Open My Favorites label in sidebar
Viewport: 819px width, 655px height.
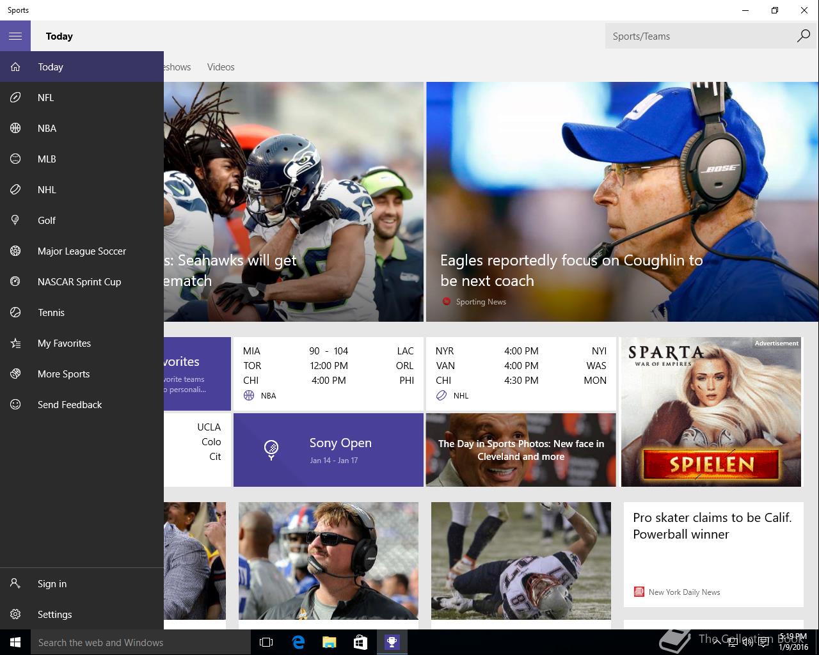[x=64, y=343]
